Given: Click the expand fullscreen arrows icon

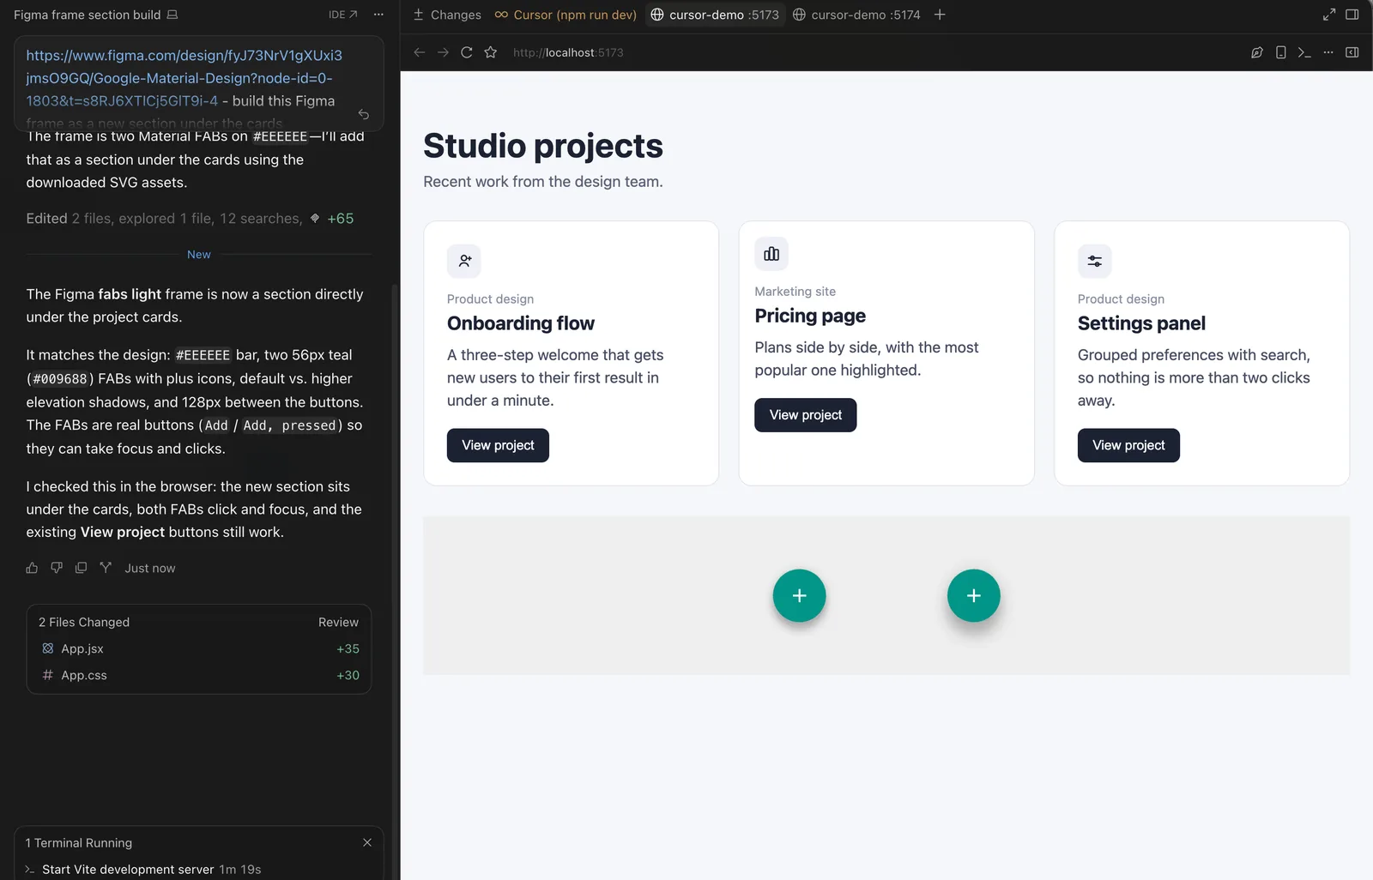Looking at the screenshot, I should pyautogui.click(x=1329, y=15).
